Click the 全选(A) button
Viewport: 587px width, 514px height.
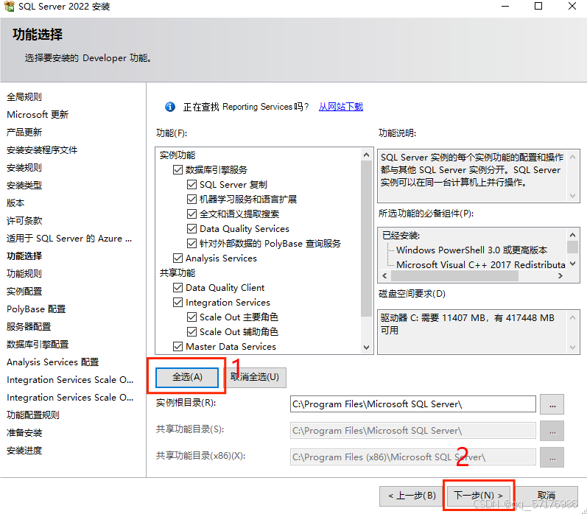click(x=187, y=377)
